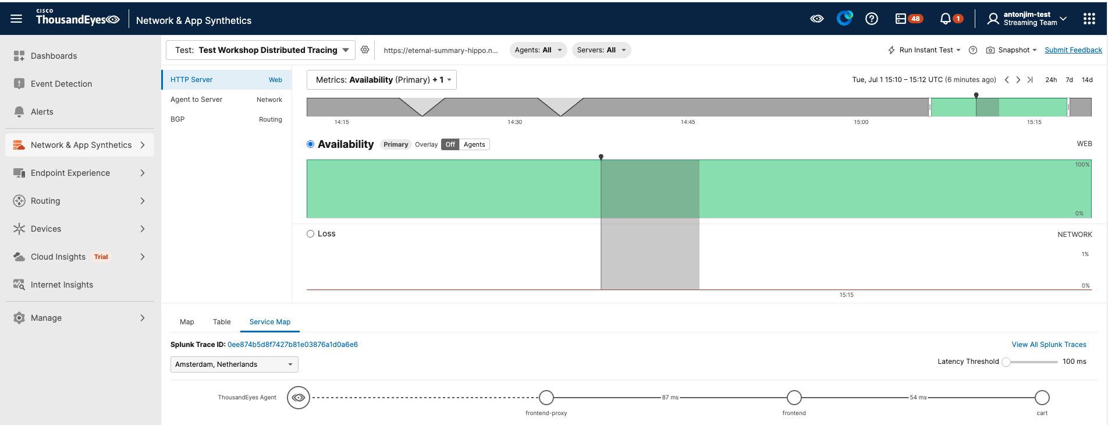Click the Latency Threshold slider handle
Image resolution: width=1108 pixels, height=425 pixels.
(1006, 362)
